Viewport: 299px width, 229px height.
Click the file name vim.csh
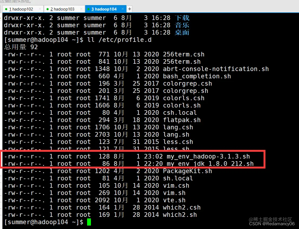[x=176, y=186]
